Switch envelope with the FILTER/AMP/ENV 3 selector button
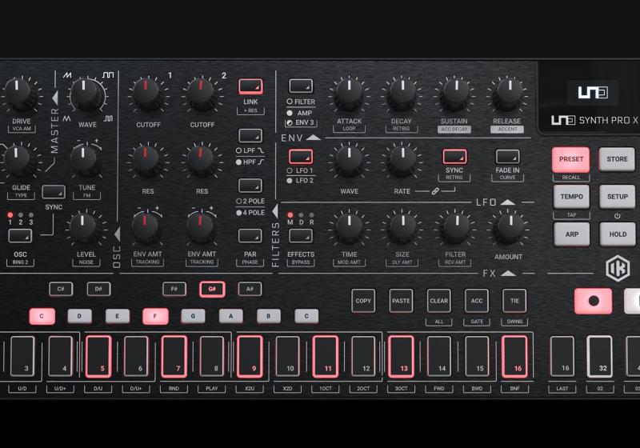Image resolution: width=640 pixels, height=448 pixels. [x=301, y=86]
